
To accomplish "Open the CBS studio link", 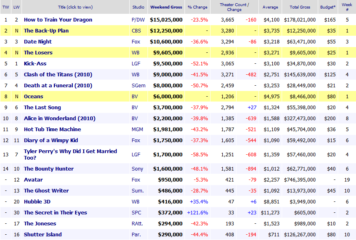I will pos(136,30).
